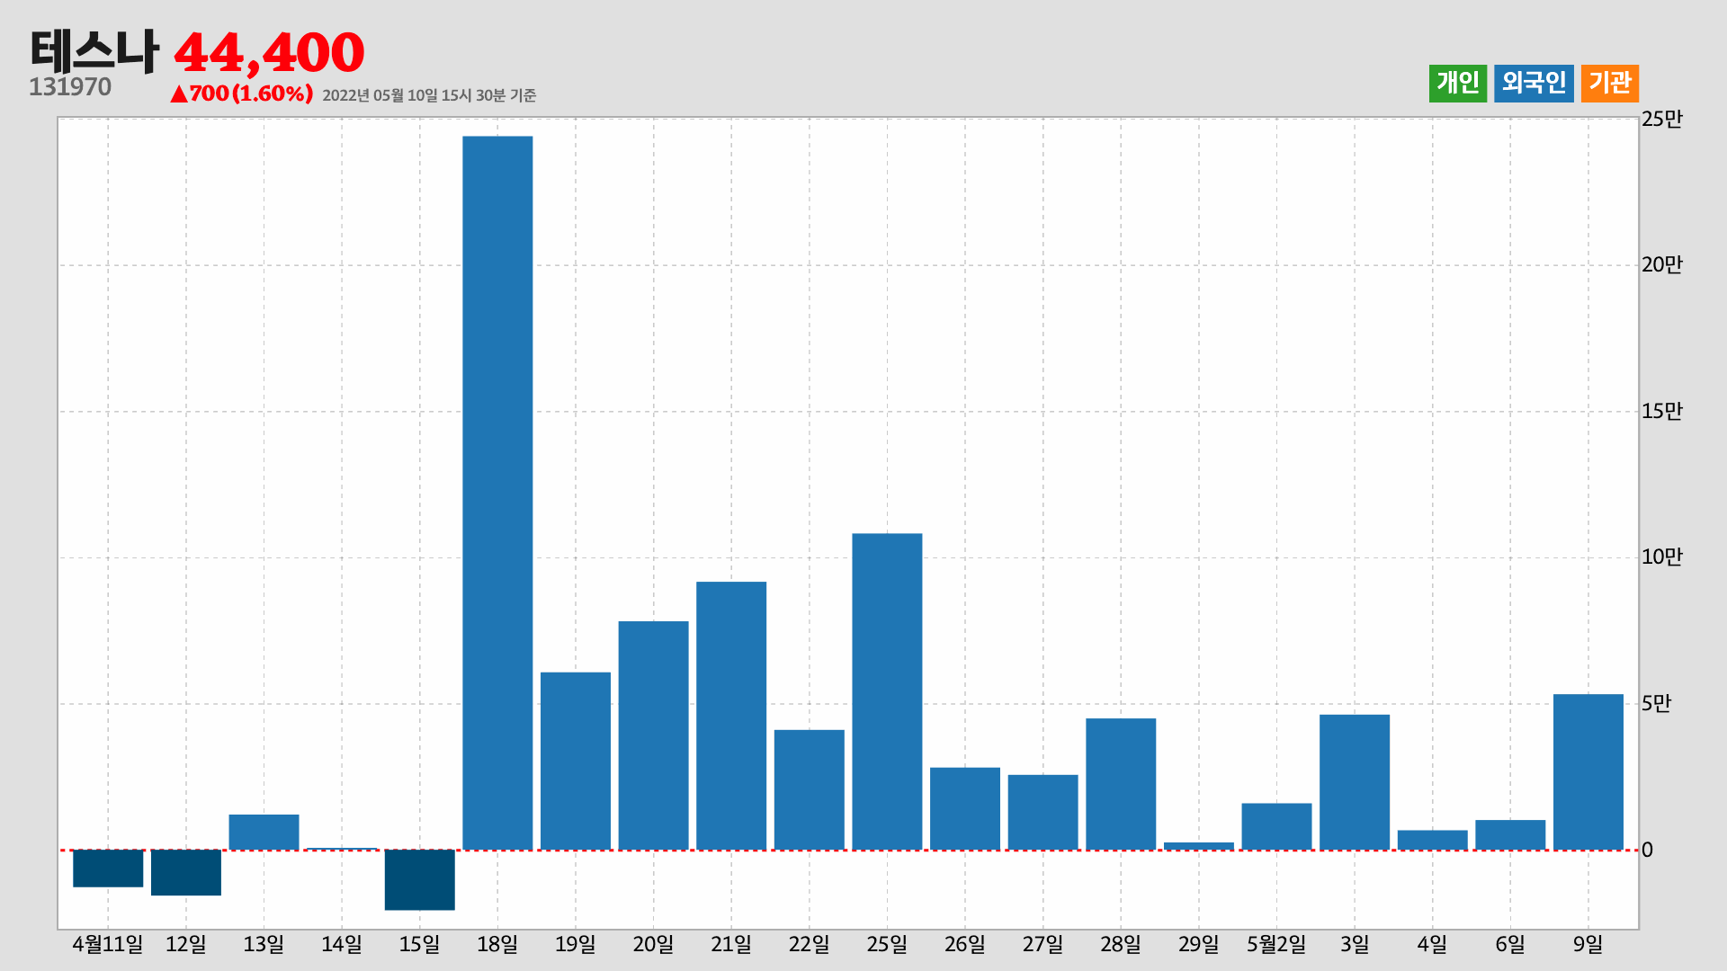
Task: Click the bar for 6일
Action: point(1510,834)
